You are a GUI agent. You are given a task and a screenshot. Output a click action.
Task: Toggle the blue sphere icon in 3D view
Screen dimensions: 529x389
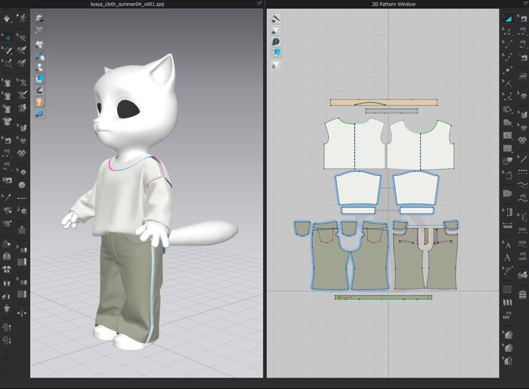click(39, 113)
